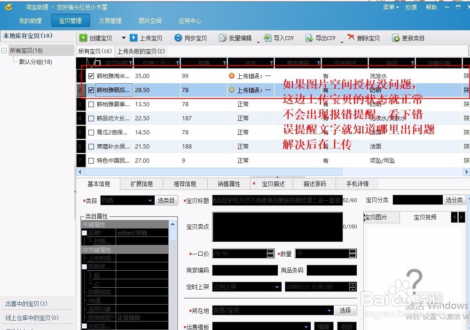The width and height of the screenshot is (470, 330).
Task: Click the 批量编辑 batch edit icon
Action: [223, 38]
